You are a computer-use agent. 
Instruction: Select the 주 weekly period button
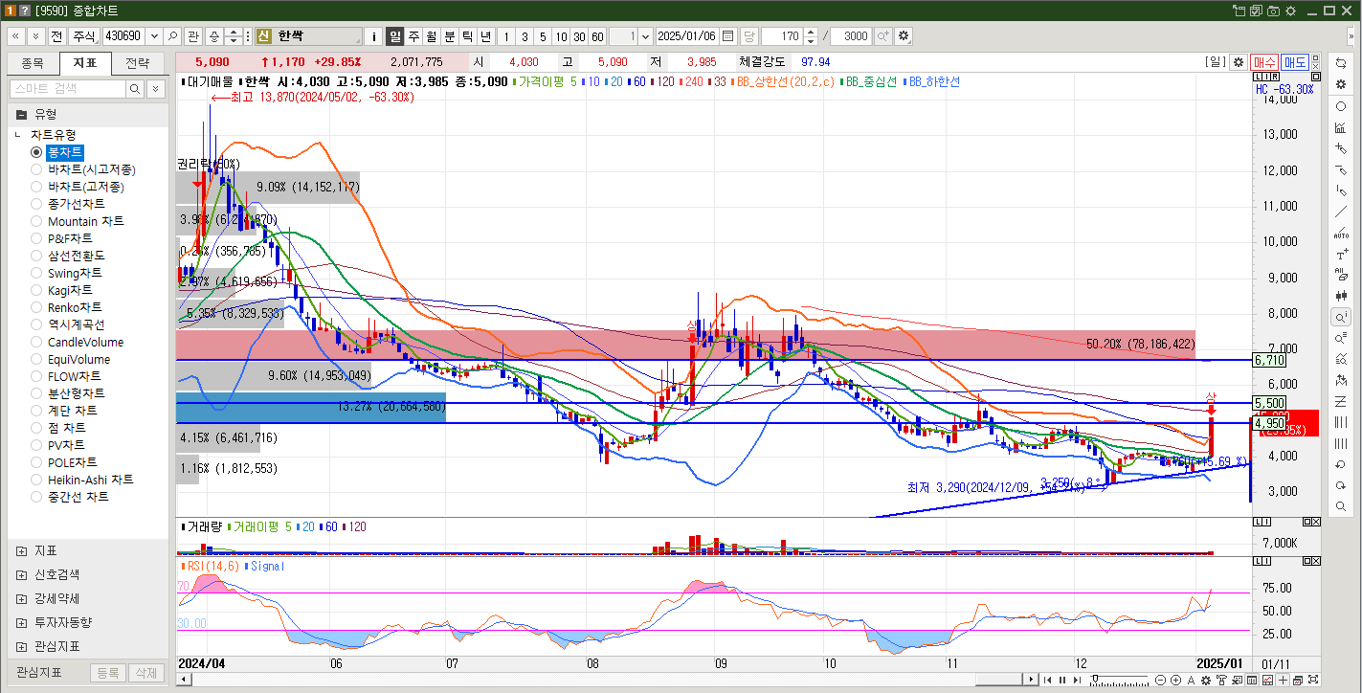pyautogui.click(x=413, y=36)
